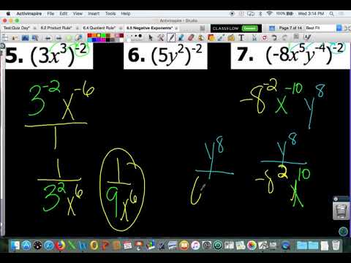Click the globe icon at bottom right
This screenshot has height=263, width=351.
pos(343,231)
